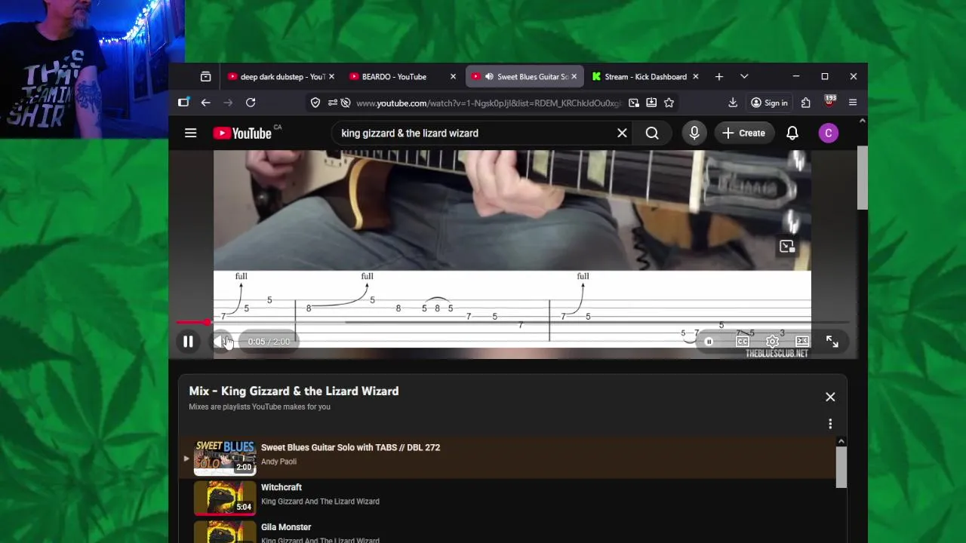Click the "Mix - King Gizzard & the Lizard Wizard" title
This screenshot has width=966, height=543.
pos(294,391)
